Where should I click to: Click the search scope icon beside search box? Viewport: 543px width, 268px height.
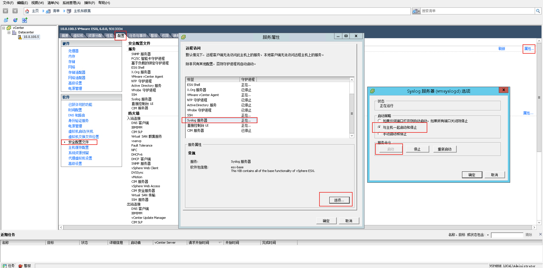[x=415, y=11]
